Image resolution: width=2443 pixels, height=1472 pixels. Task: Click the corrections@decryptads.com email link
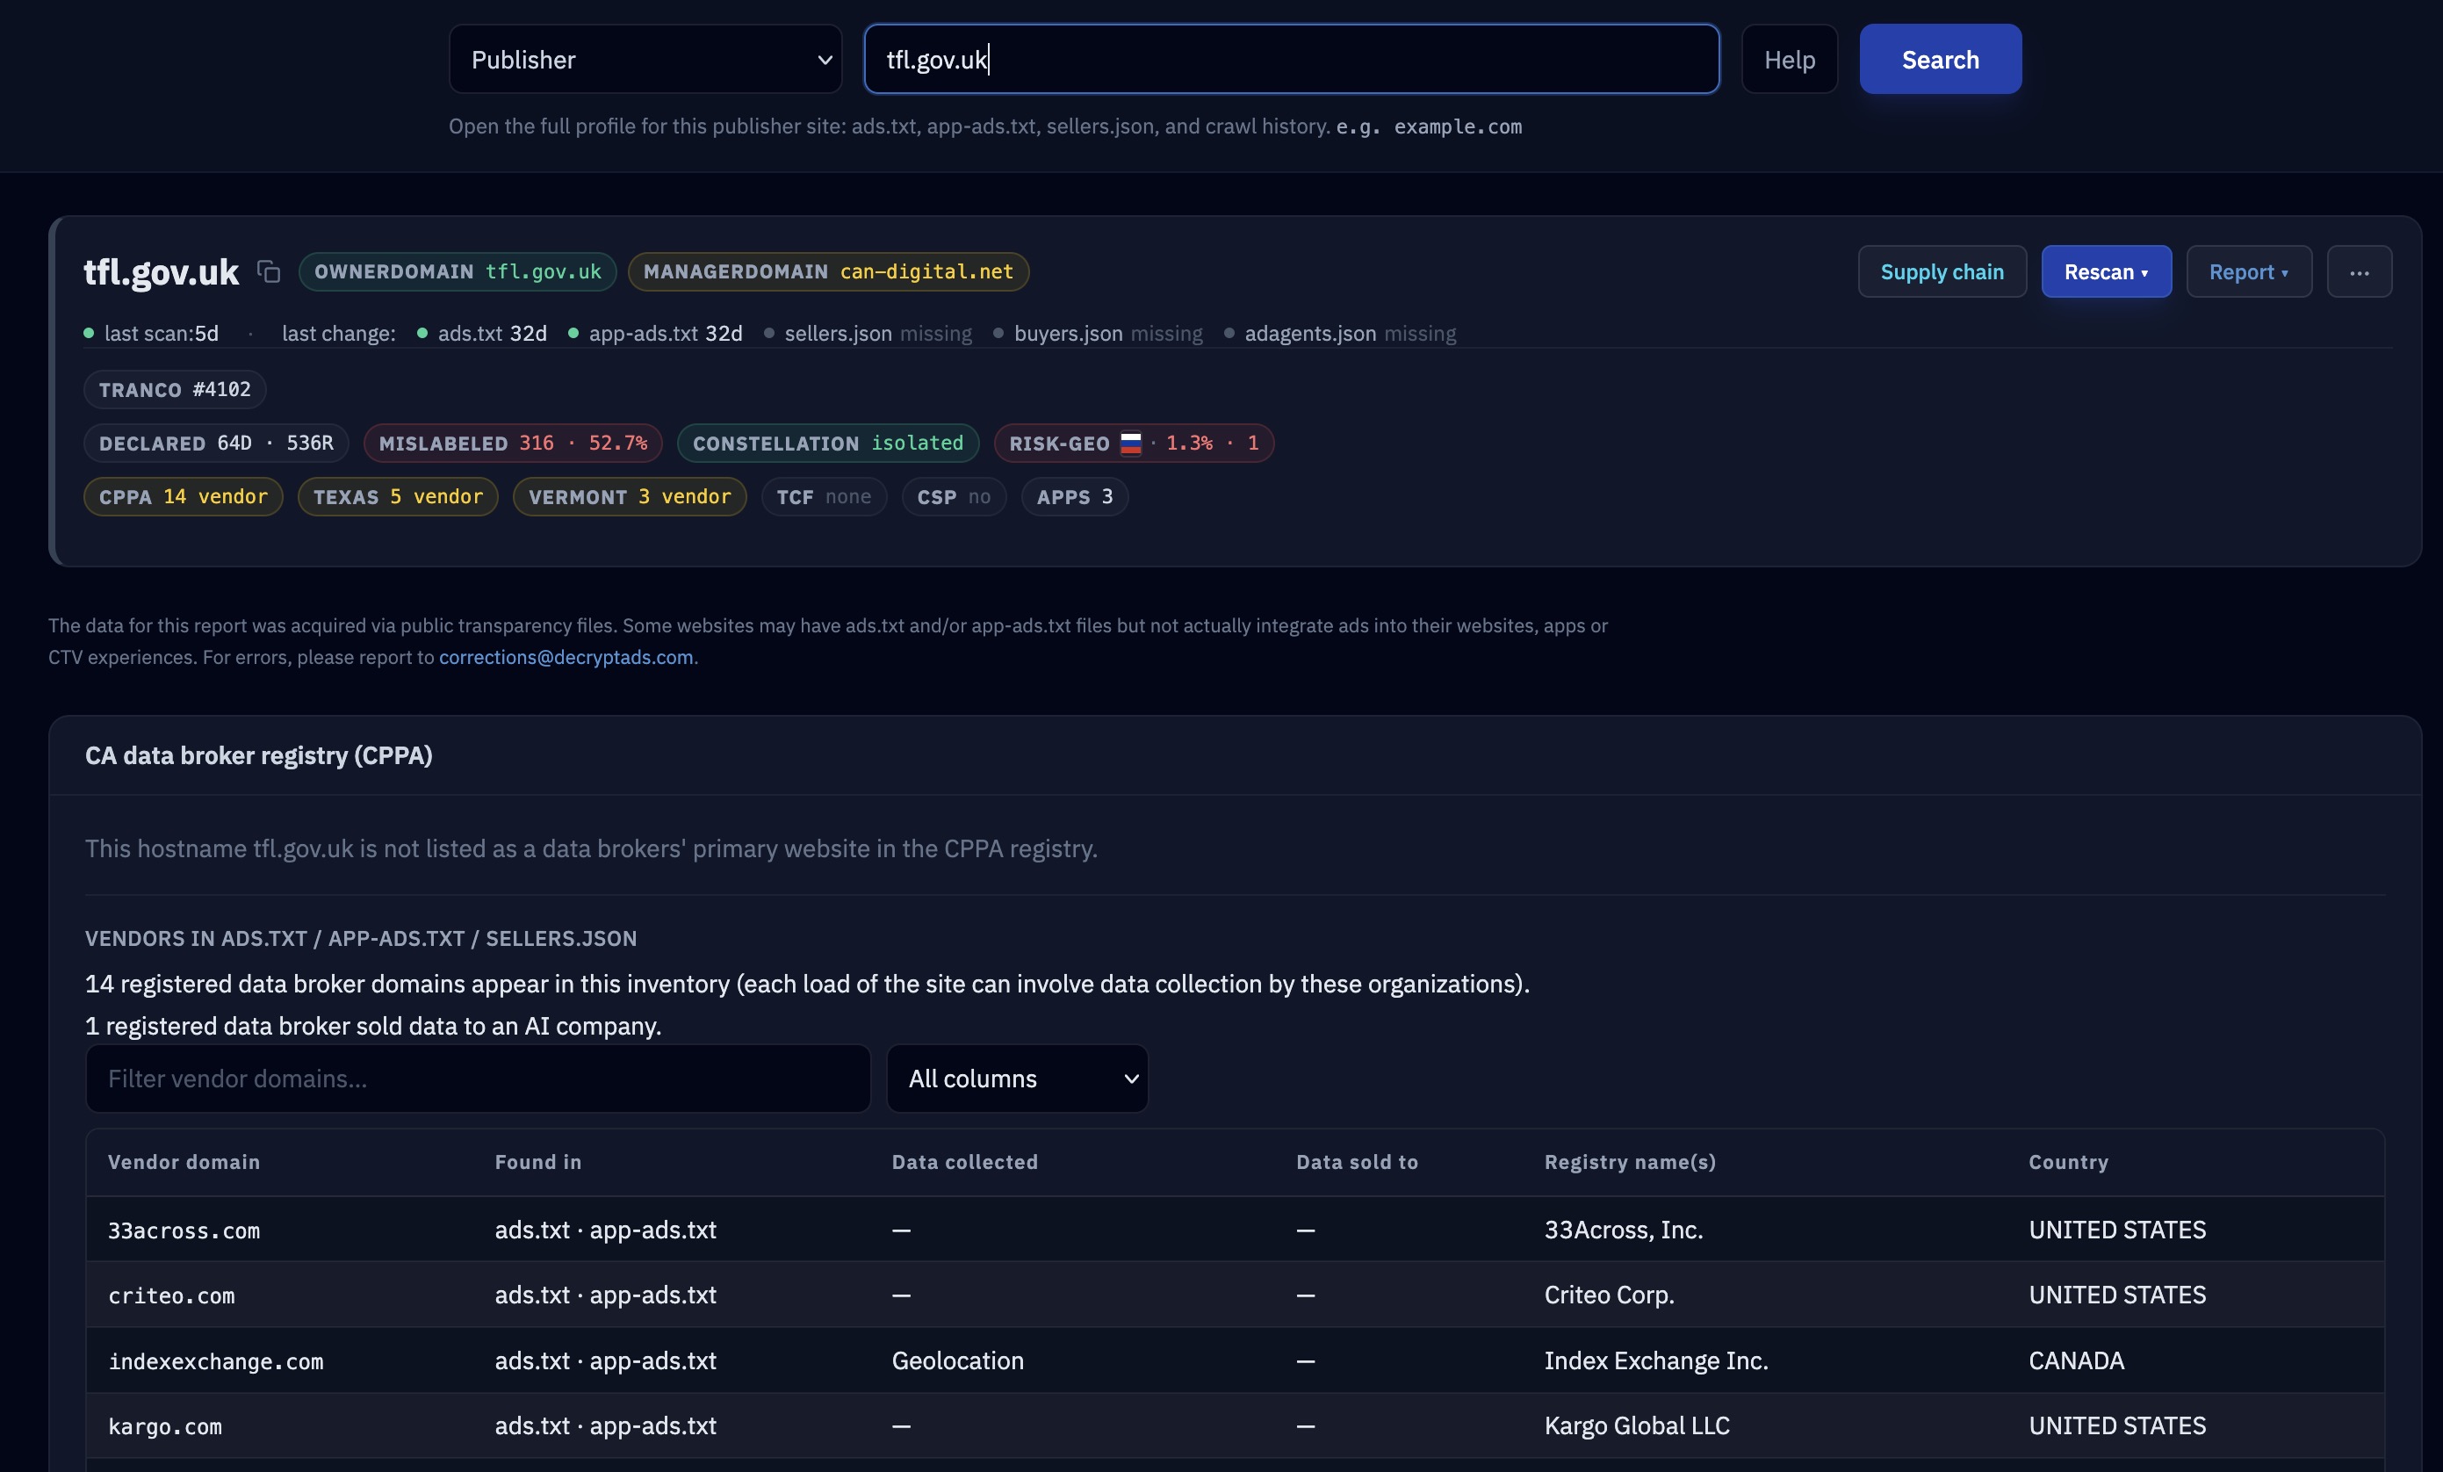pos(566,657)
